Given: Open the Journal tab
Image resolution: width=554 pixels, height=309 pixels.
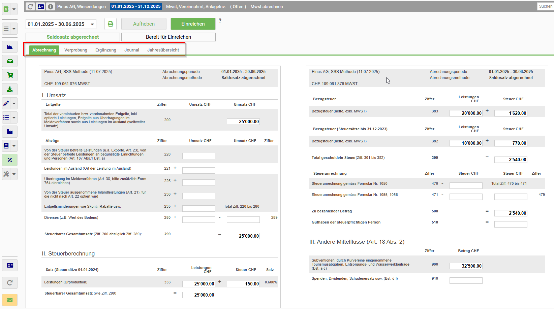Looking at the screenshot, I should [x=132, y=50].
